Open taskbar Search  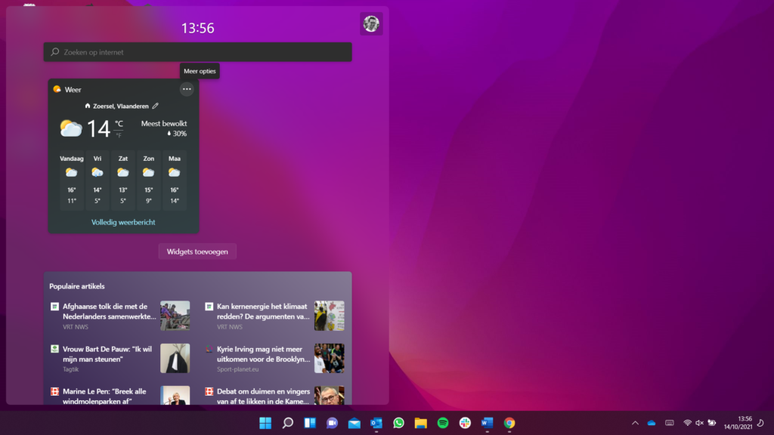pos(287,423)
